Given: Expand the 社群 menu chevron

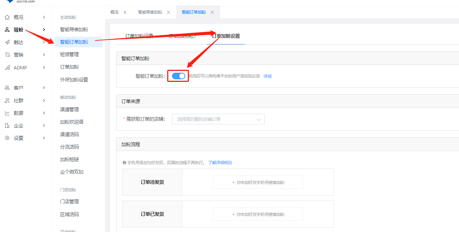Looking at the screenshot, I should [44, 101].
